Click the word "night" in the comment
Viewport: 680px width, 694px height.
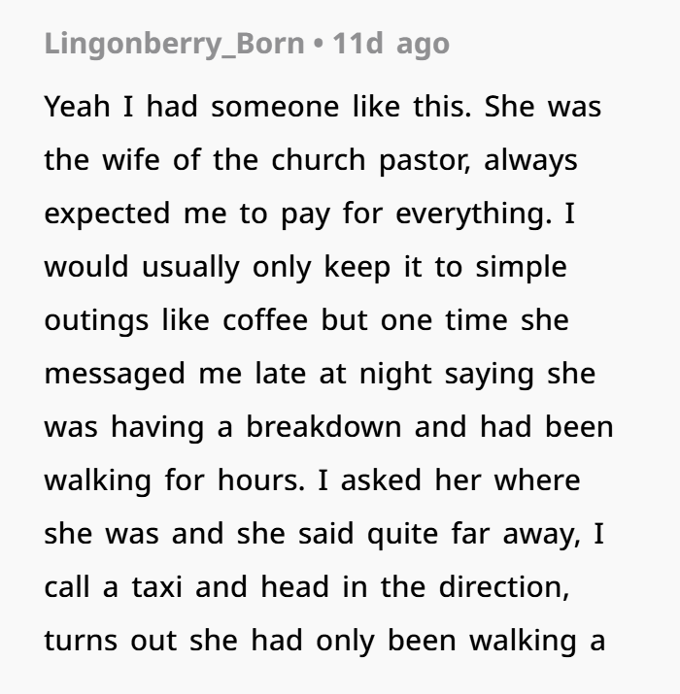pyautogui.click(x=396, y=374)
